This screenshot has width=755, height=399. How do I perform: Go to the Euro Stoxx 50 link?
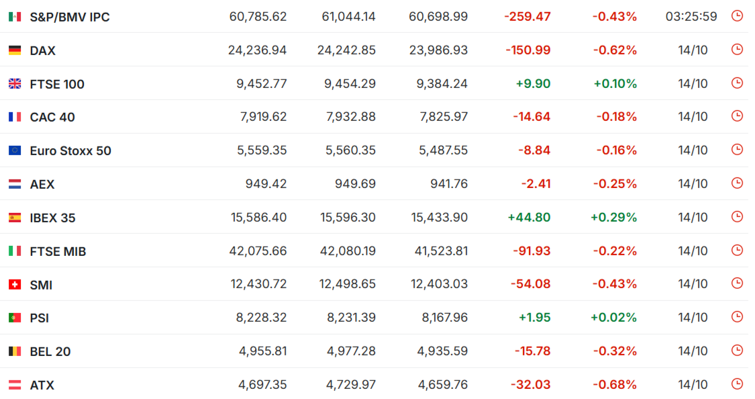coord(70,150)
